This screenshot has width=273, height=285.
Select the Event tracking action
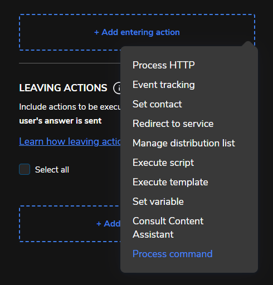tap(164, 85)
